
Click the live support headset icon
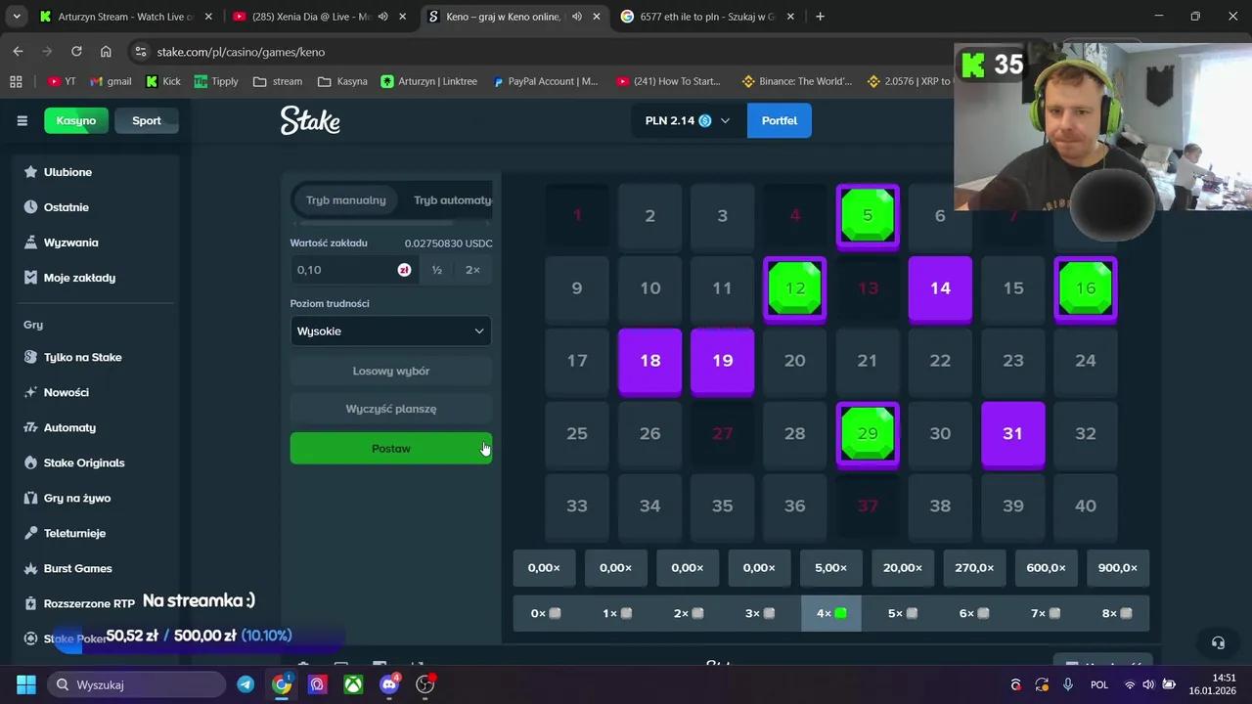tap(1218, 642)
